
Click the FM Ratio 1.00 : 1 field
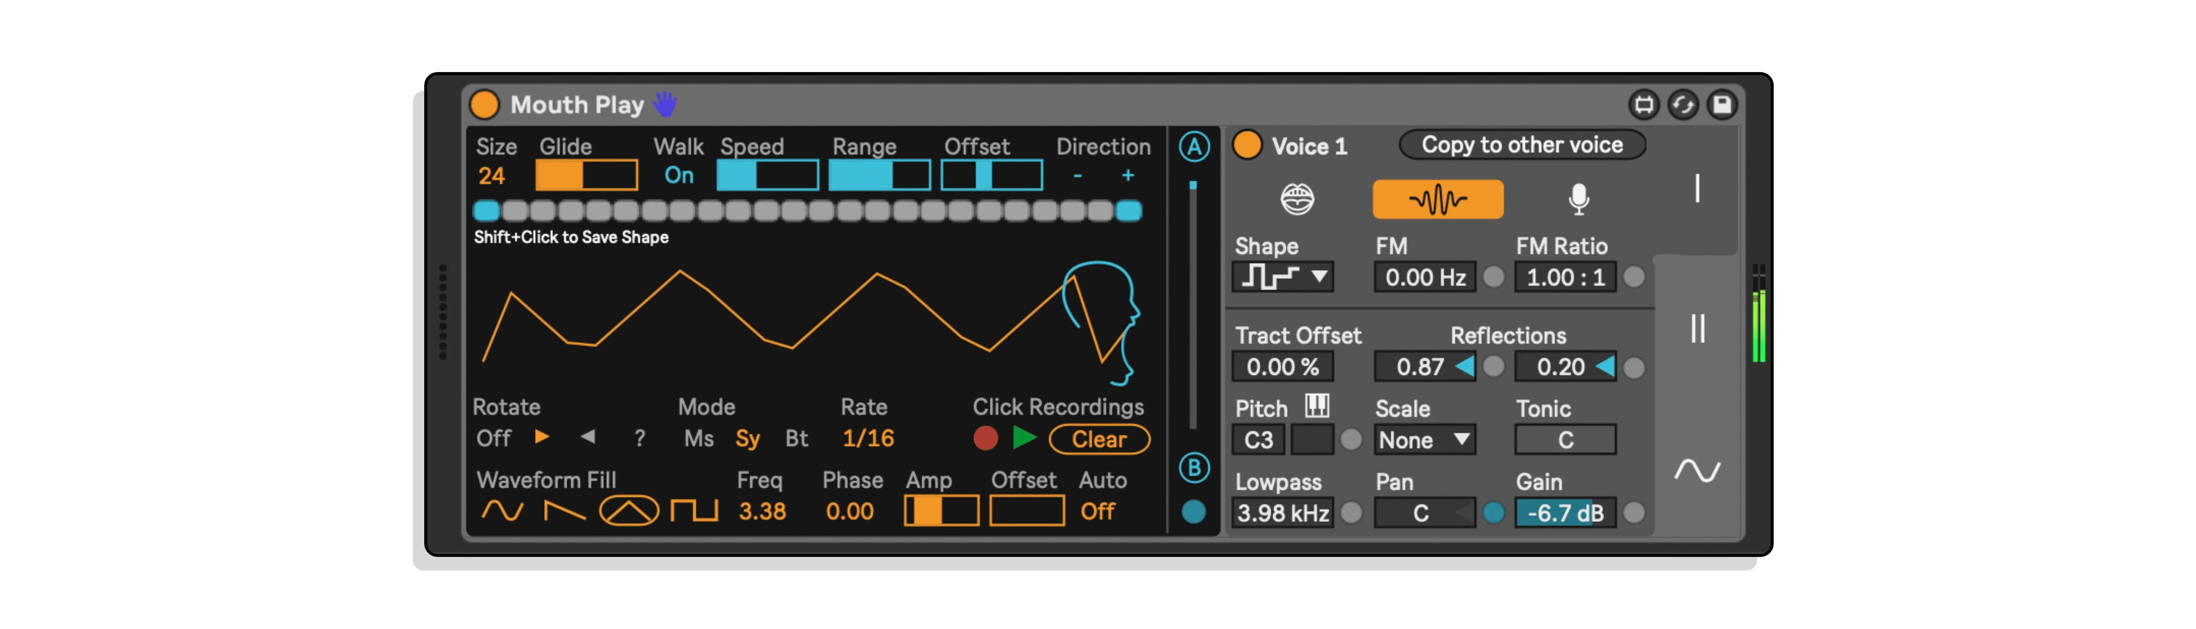tap(1565, 277)
